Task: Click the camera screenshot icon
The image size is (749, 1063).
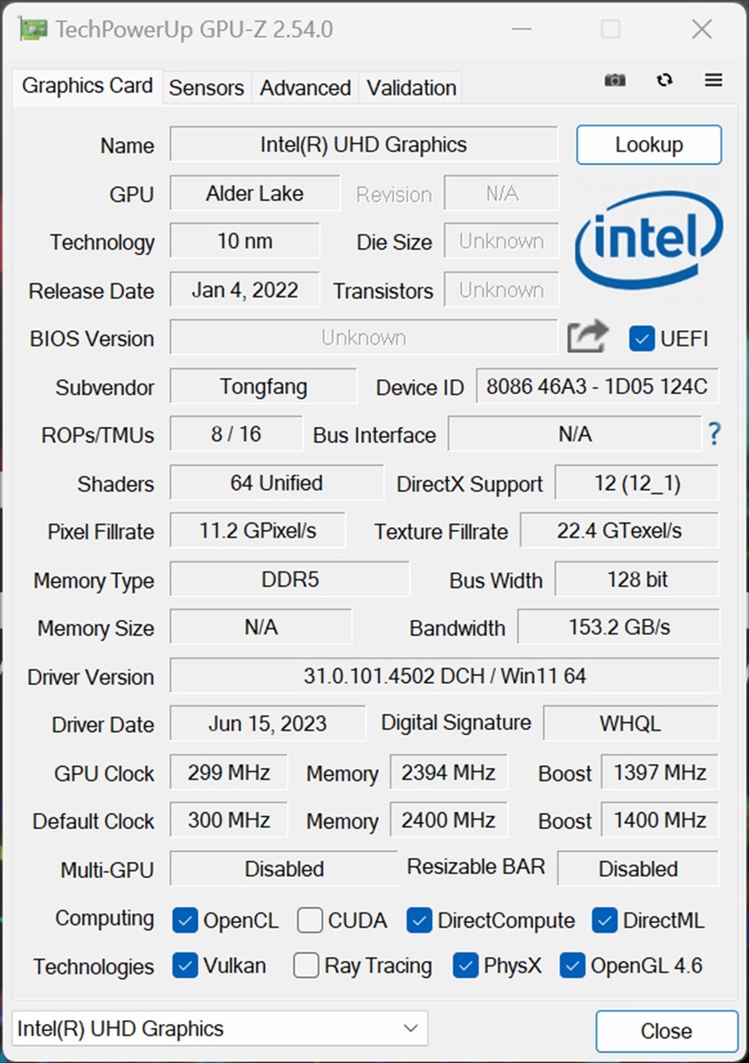Action: tap(614, 81)
